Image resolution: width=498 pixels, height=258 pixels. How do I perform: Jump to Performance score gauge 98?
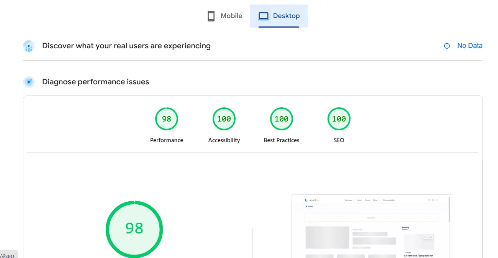[167, 119]
